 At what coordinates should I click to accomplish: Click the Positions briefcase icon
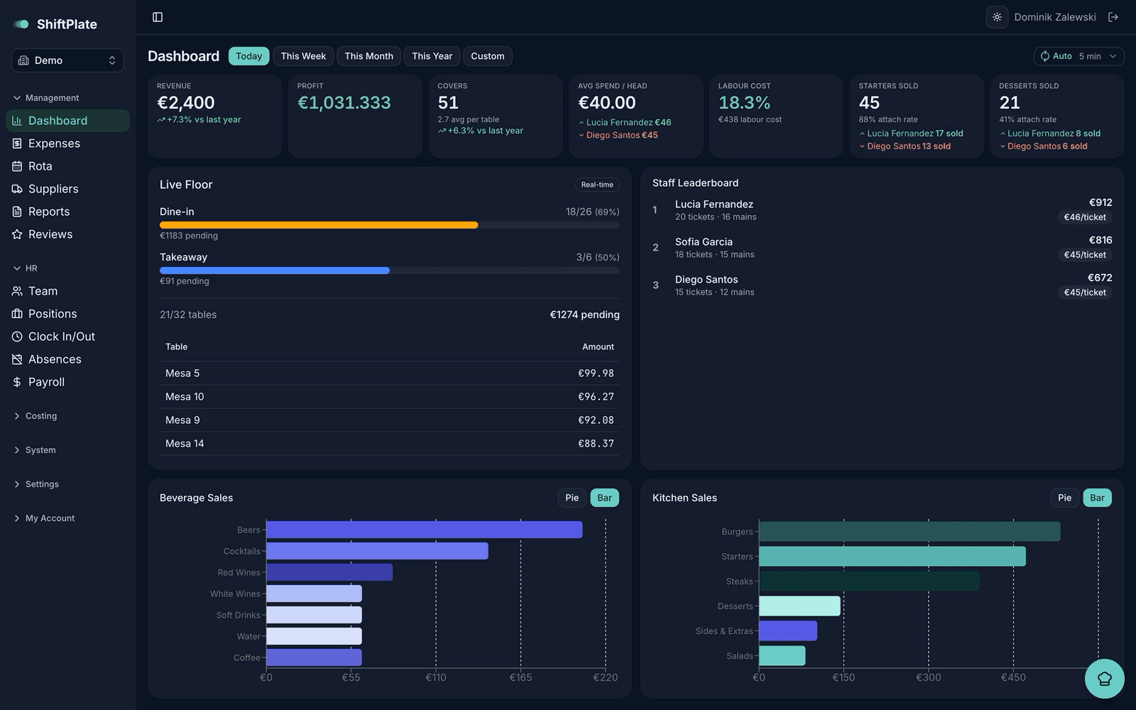17,314
